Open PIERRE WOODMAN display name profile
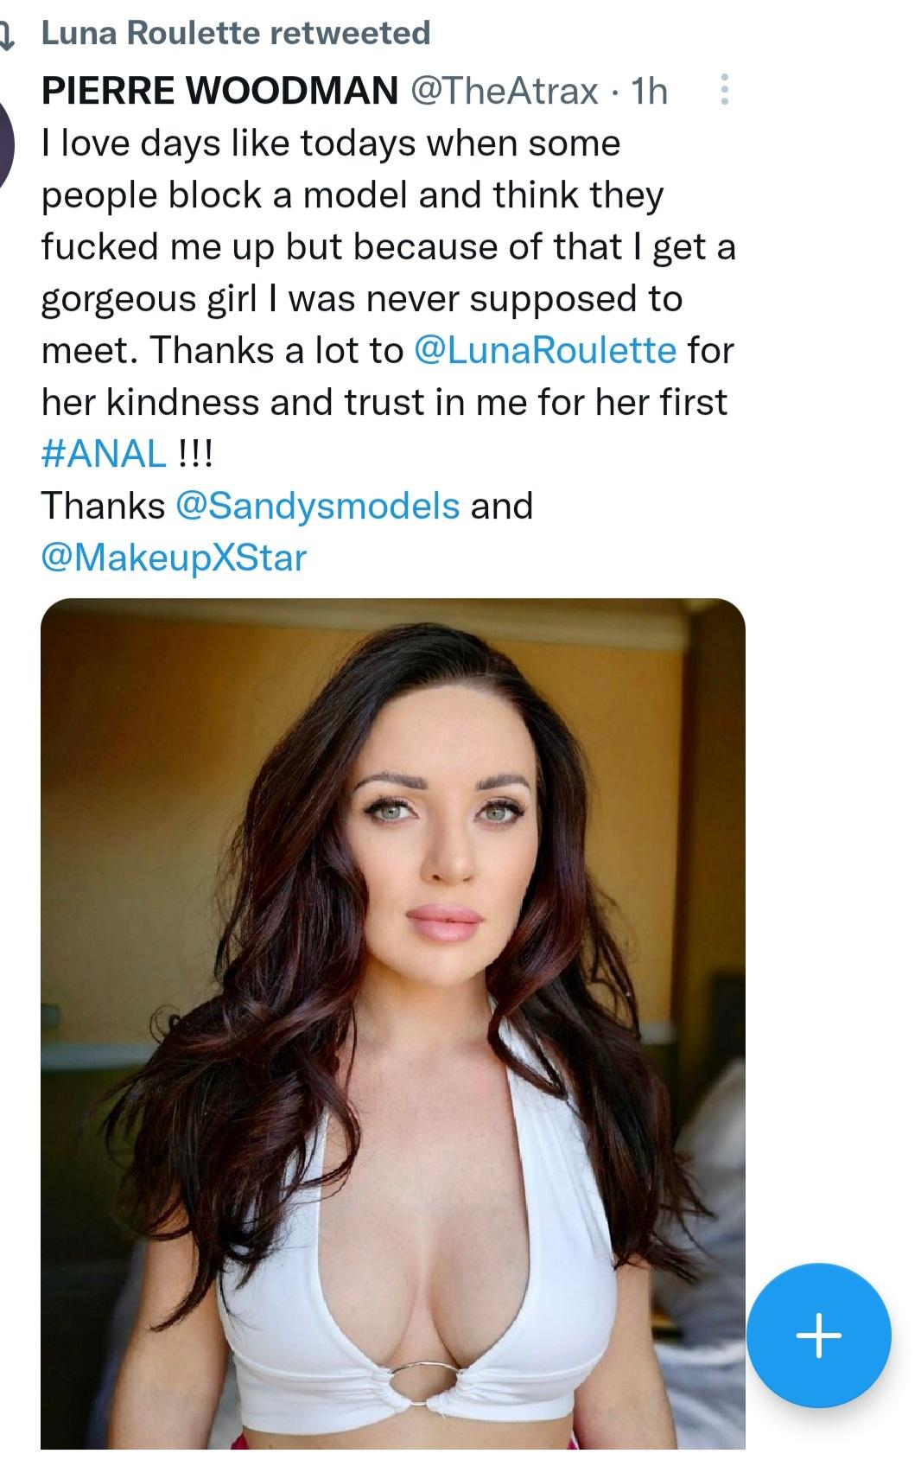The width and height of the screenshot is (921, 1460). coord(219,90)
